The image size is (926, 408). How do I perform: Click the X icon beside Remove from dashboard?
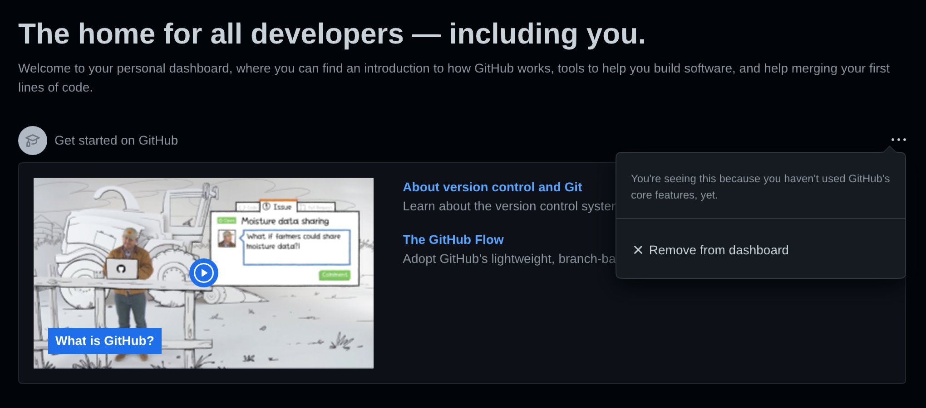pyautogui.click(x=638, y=250)
